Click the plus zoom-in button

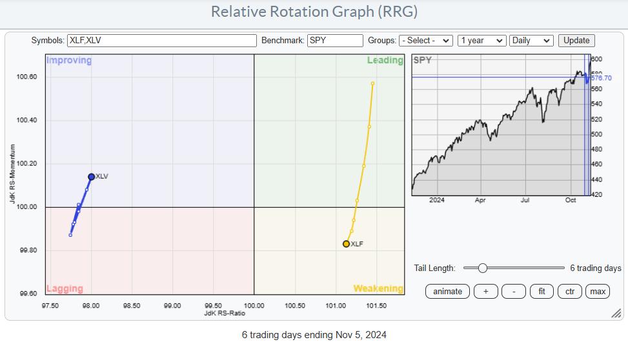[x=486, y=292]
